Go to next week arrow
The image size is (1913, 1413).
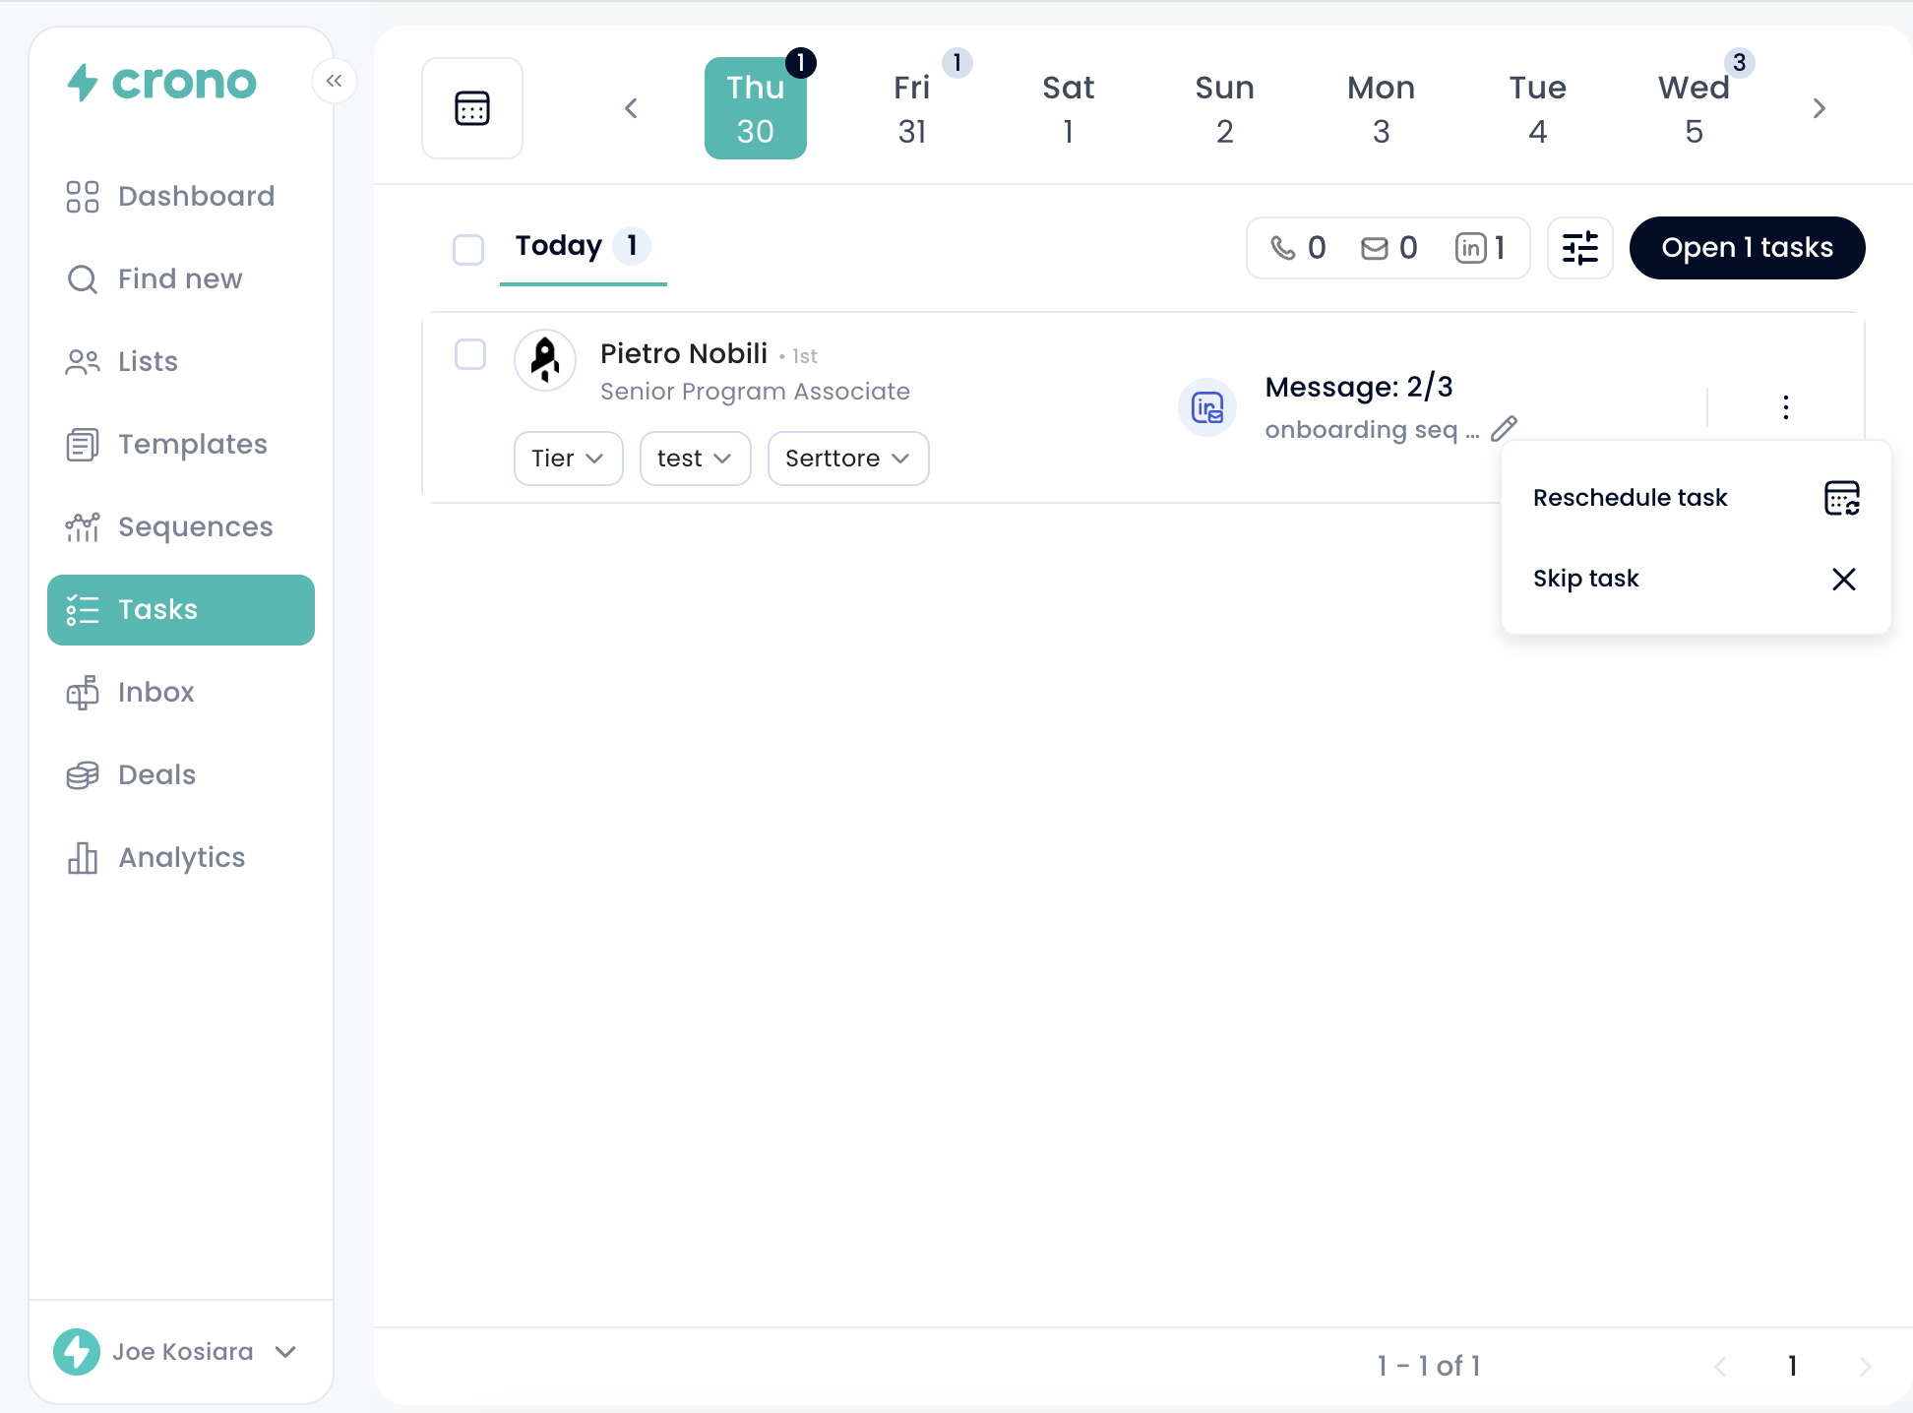tap(1819, 108)
